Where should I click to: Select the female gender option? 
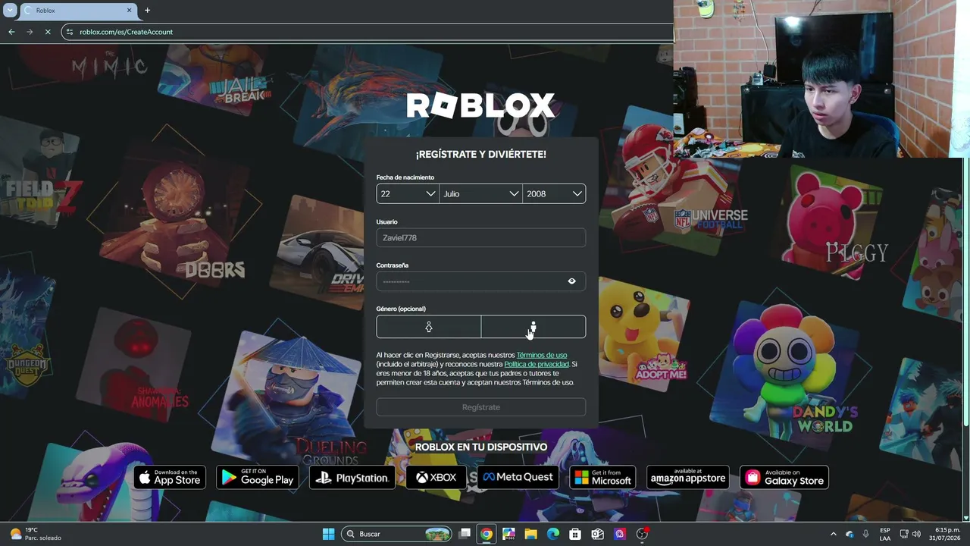[429, 327]
